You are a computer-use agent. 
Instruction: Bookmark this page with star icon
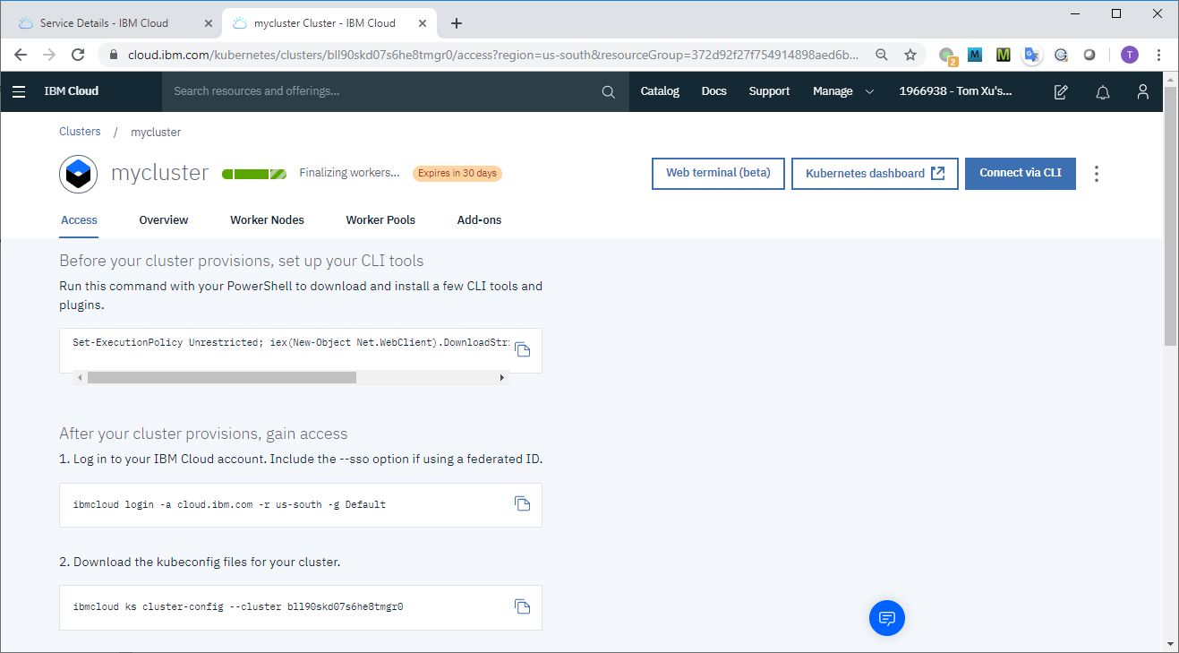[910, 55]
